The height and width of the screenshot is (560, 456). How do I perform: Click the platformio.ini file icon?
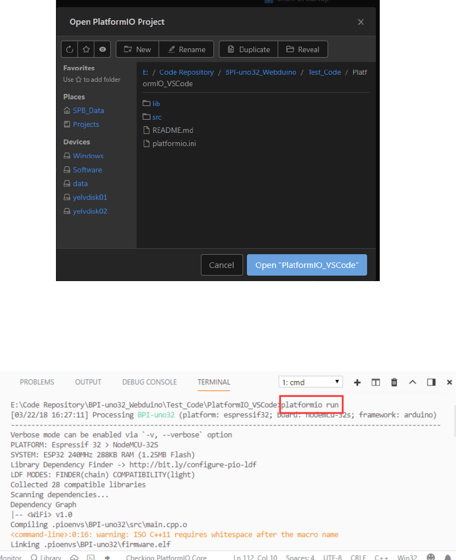146,144
